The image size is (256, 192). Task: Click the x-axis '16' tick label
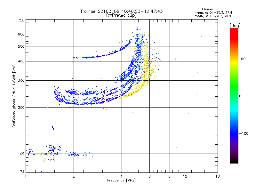coord(218,176)
